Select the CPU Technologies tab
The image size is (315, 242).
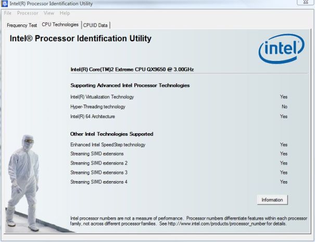pos(60,24)
